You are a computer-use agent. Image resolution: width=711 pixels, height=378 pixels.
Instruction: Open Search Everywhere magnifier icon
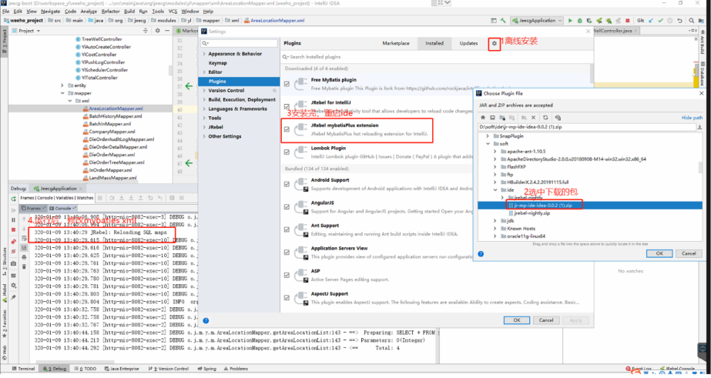click(x=692, y=20)
